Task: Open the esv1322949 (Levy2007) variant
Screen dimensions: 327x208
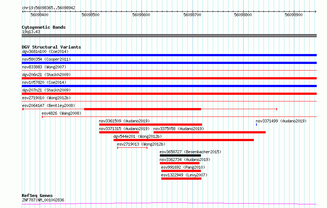Action: [184, 175]
